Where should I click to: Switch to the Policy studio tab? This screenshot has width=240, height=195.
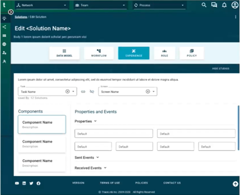[x=192, y=53]
